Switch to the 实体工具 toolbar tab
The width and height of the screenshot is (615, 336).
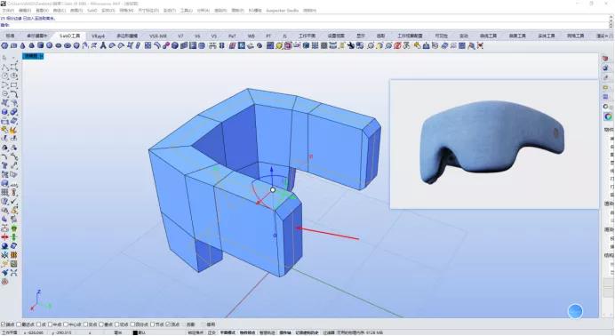coord(546,36)
